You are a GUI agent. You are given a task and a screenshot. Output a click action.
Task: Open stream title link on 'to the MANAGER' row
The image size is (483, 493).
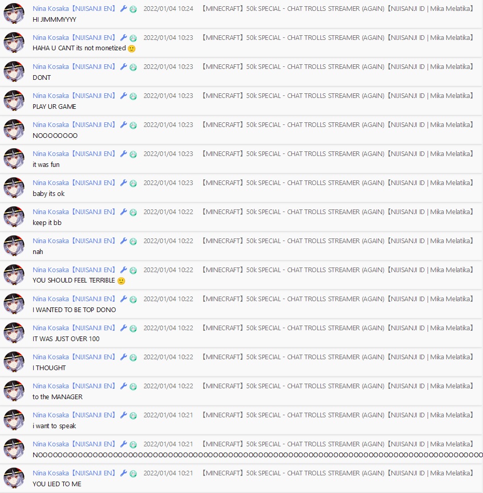pos(337,386)
